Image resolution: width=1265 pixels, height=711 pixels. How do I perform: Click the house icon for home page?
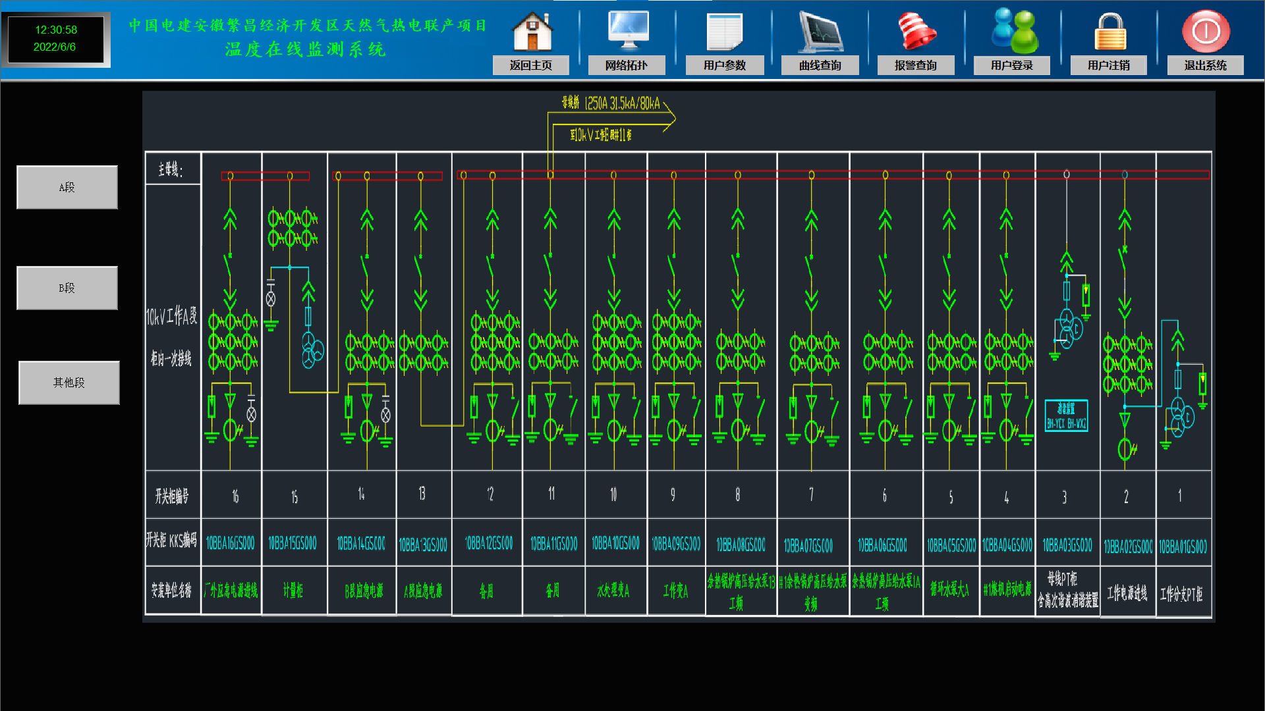[x=532, y=32]
